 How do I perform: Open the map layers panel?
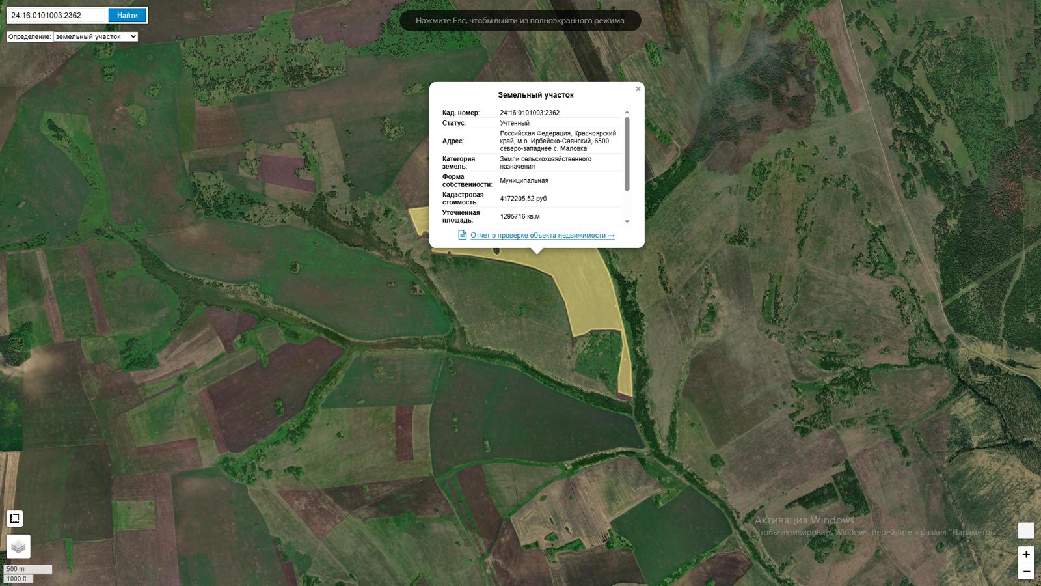click(x=18, y=547)
